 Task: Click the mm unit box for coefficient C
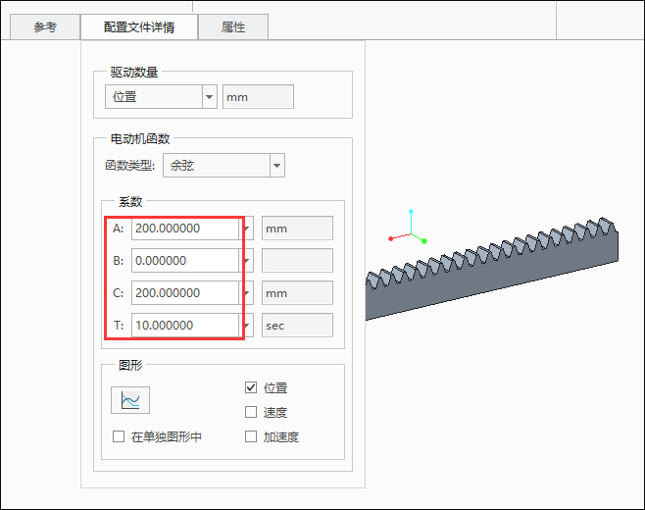pos(297,293)
